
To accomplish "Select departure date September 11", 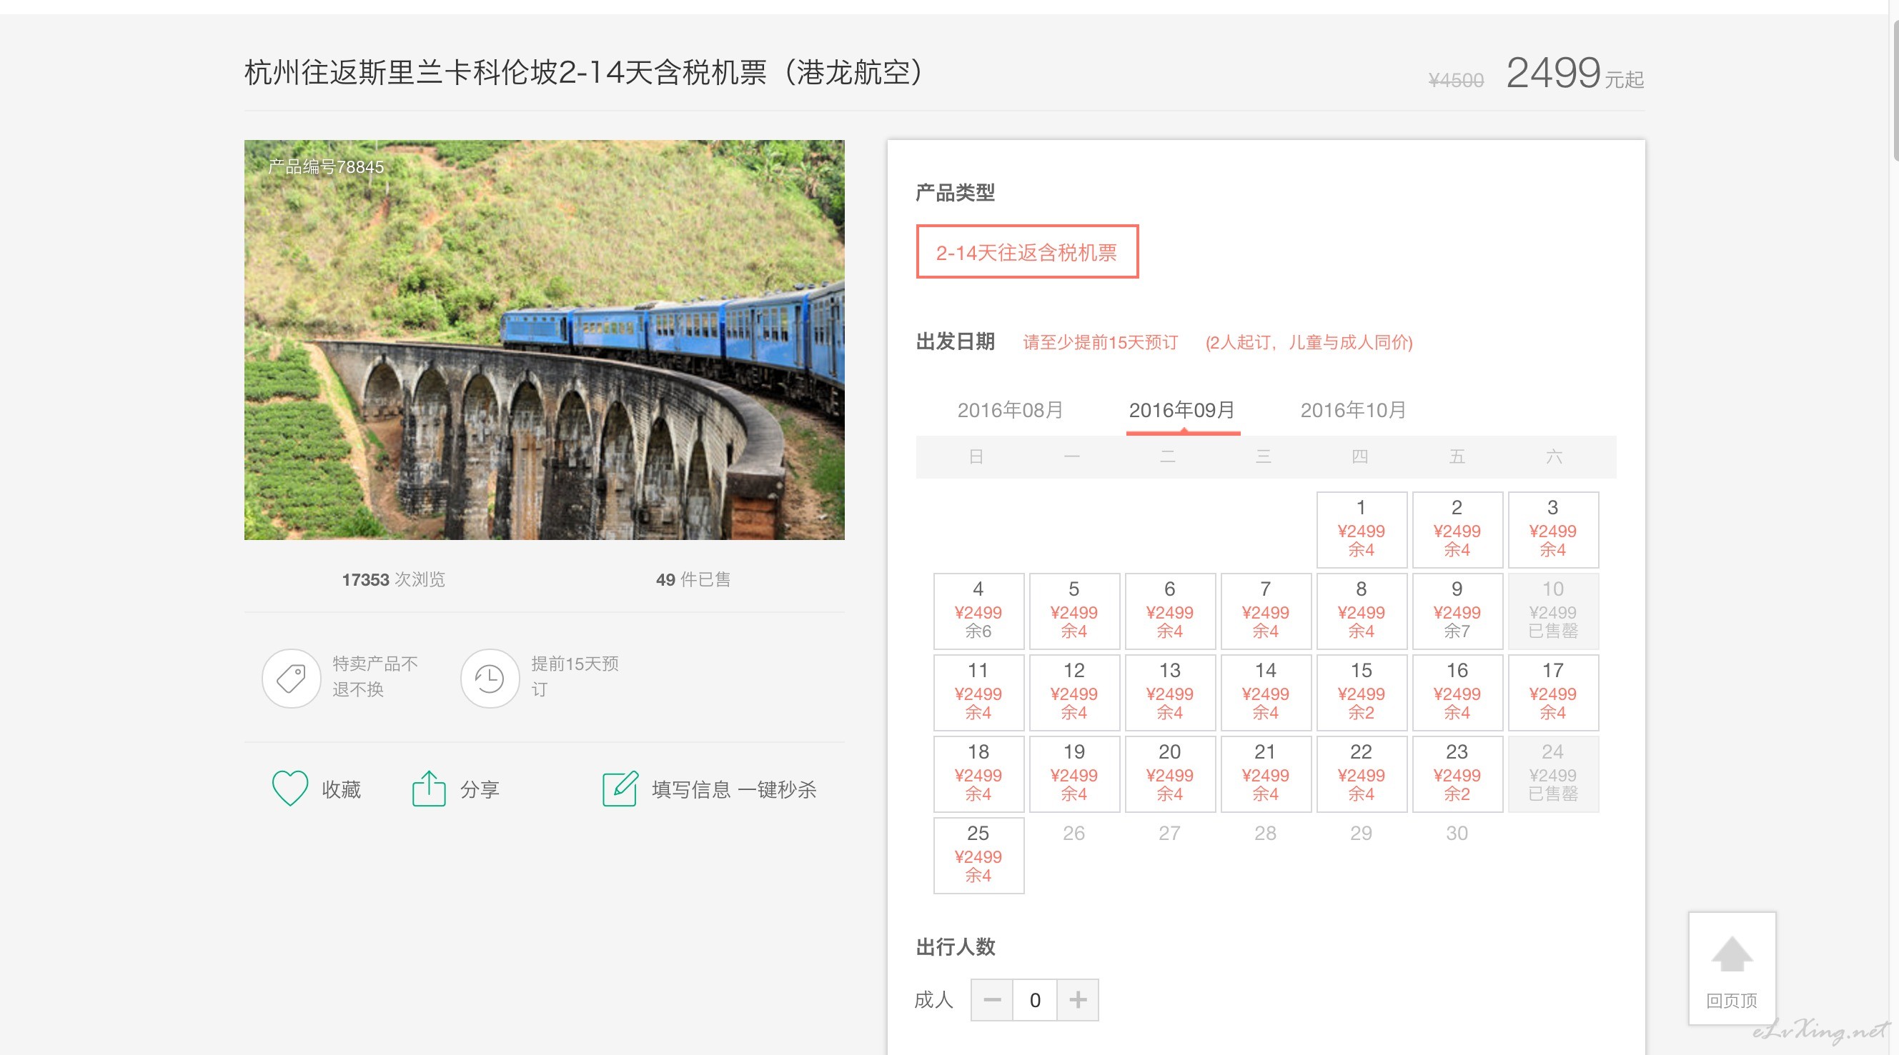I will (x=978, y=693).
